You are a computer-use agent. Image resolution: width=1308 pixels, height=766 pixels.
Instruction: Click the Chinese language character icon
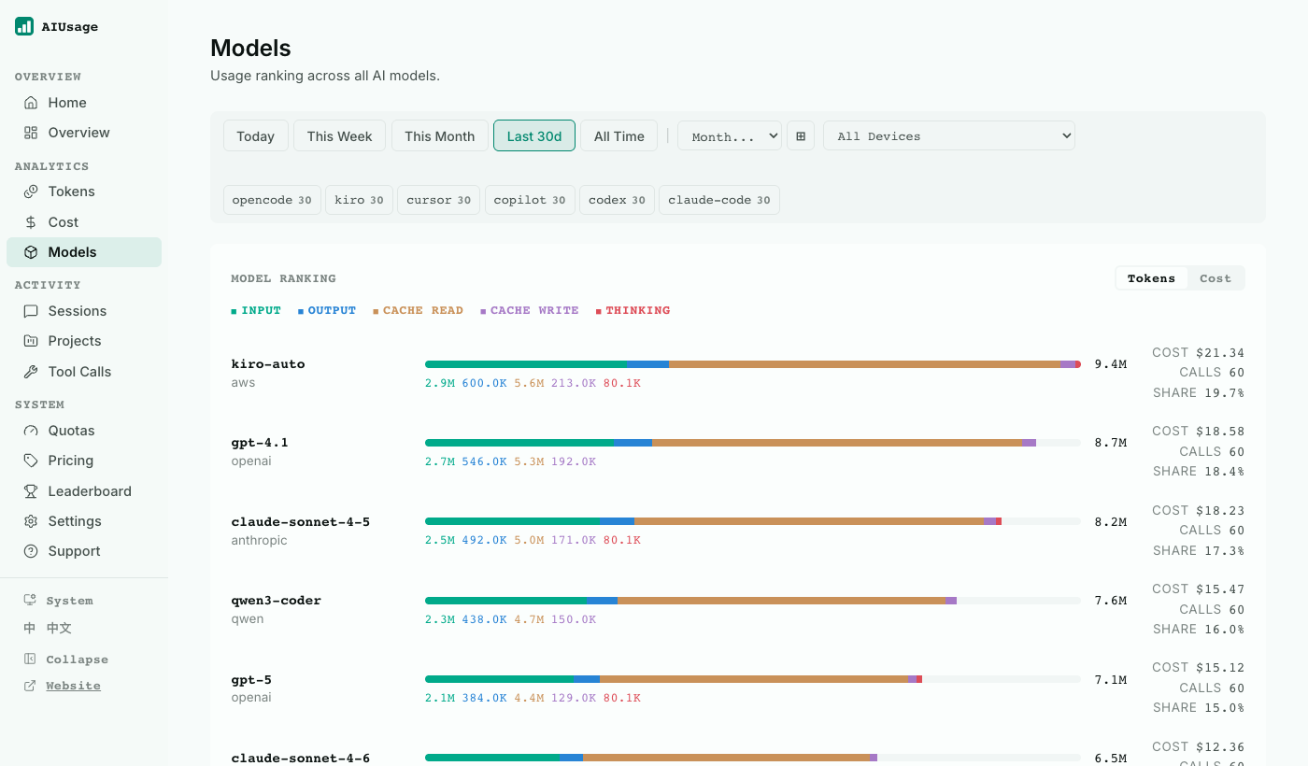[x=30, y=629]
